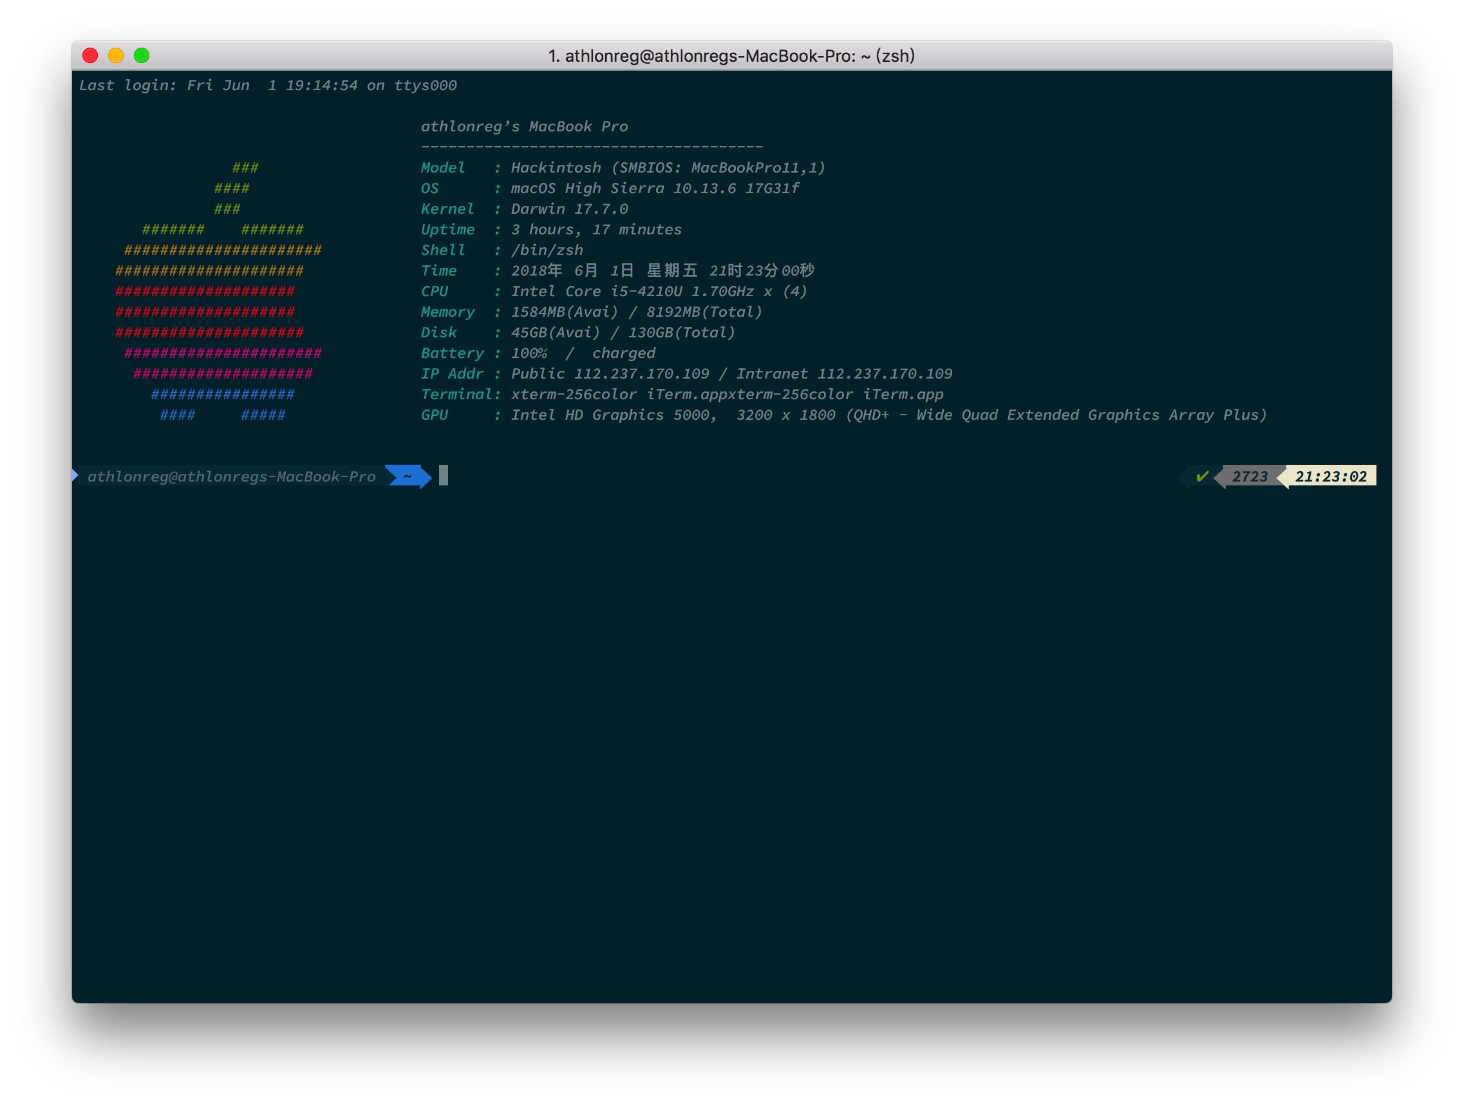Click the Battery 100% charged line
The width and height of the screenshot is (1464, 1106).
[x=583, y=353]
